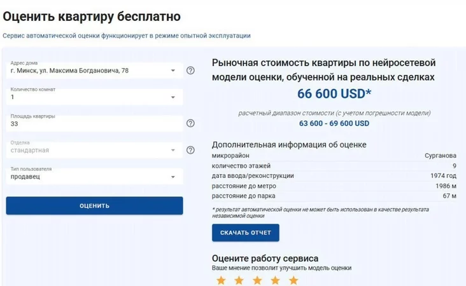Click the estimated price 66 600 USD
466x286 pixels.
pyautogui.click(x=334, y=94)
